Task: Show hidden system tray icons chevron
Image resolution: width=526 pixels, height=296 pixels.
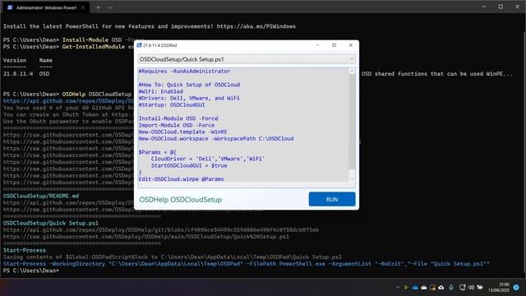Action: tap(398, 287)
